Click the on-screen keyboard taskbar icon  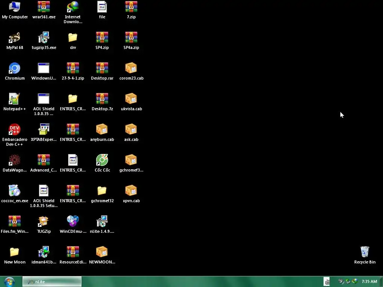(327, 281)
